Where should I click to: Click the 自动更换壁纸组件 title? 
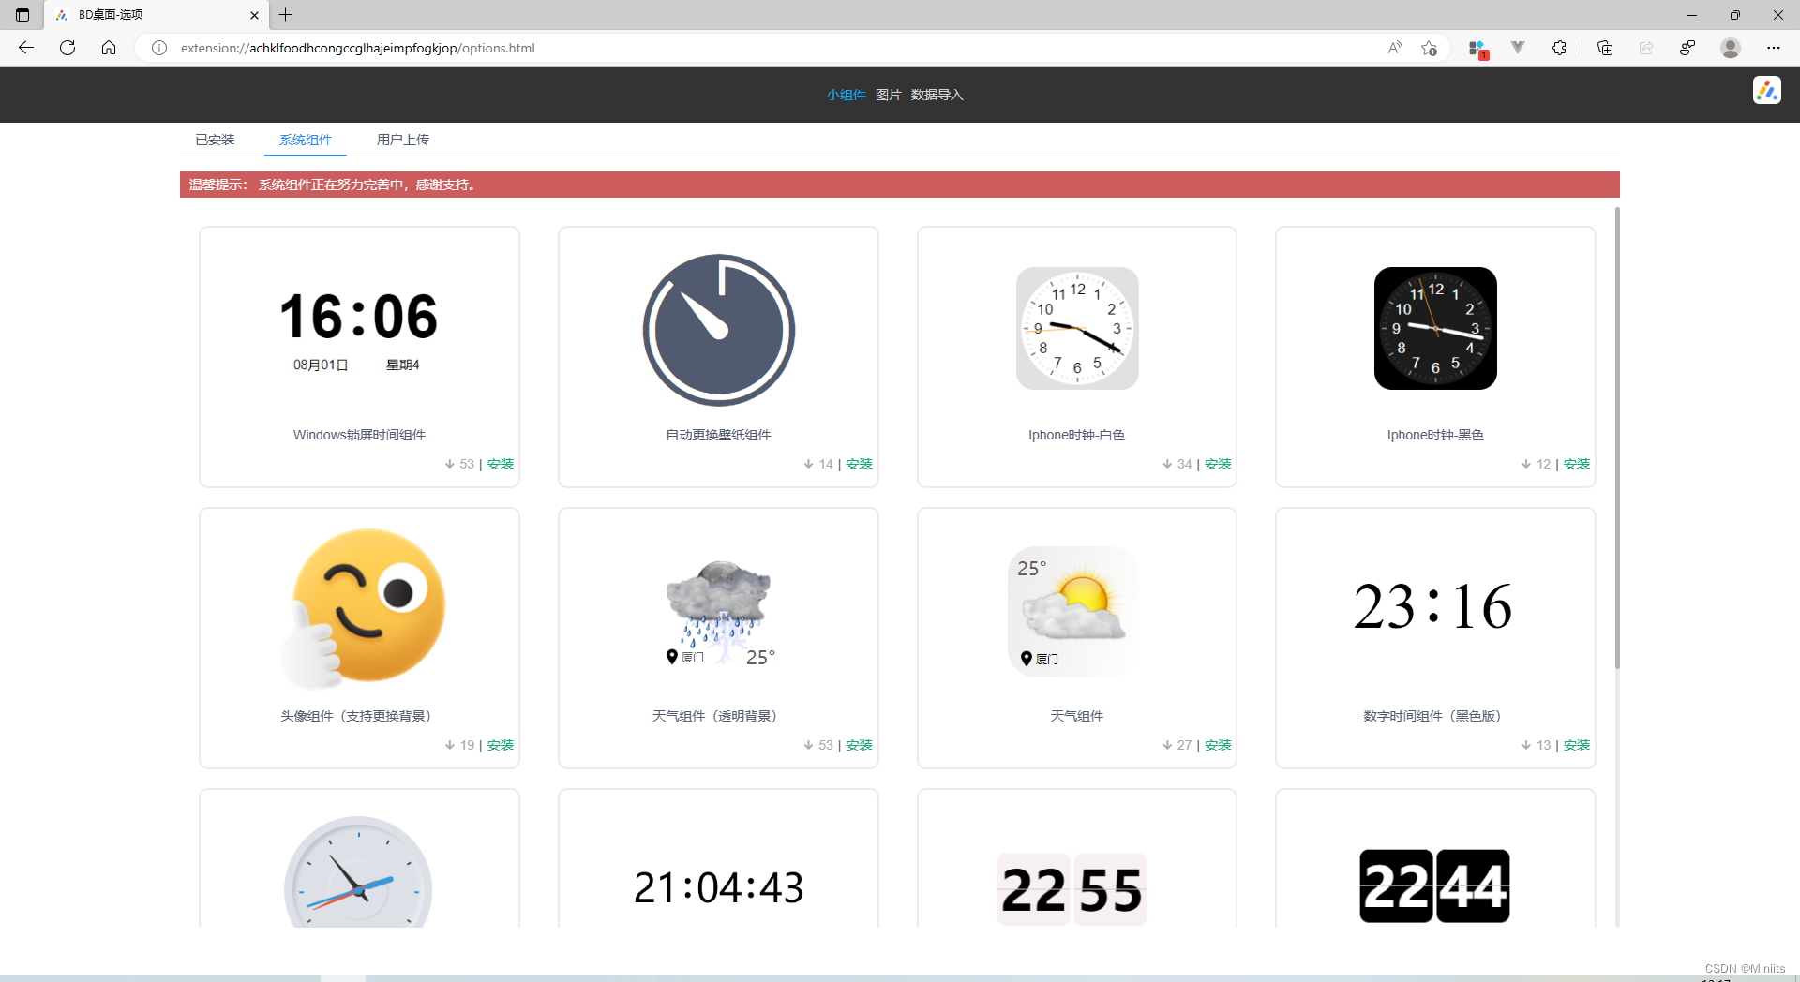718,435
